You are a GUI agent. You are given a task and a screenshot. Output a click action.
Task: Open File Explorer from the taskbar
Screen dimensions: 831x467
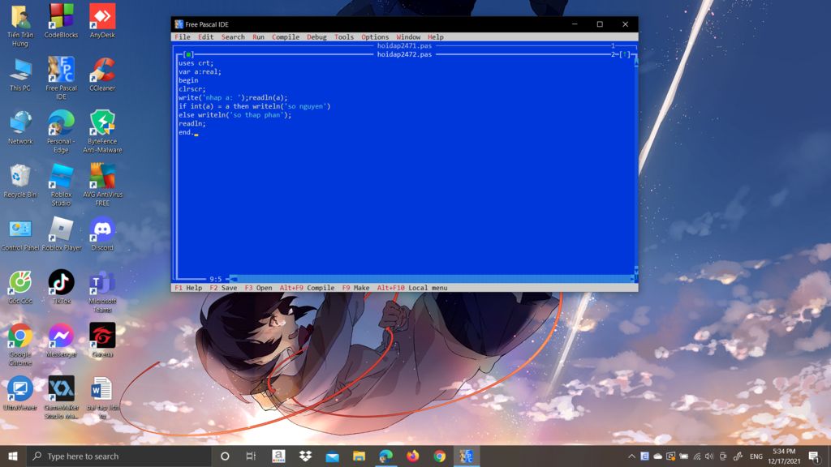point(359,456)
